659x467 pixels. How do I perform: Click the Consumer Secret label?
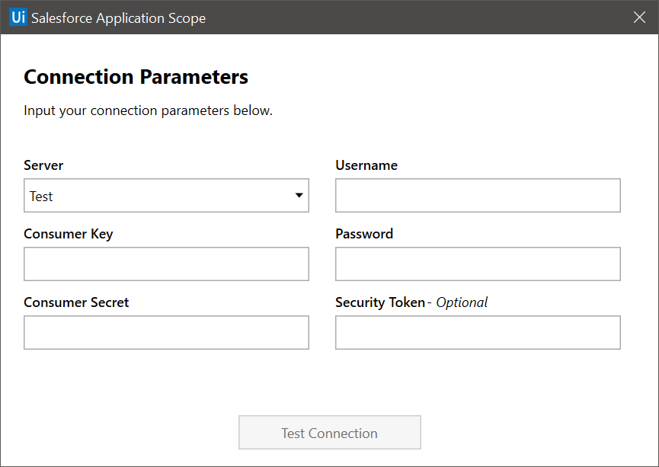point(76,302)
